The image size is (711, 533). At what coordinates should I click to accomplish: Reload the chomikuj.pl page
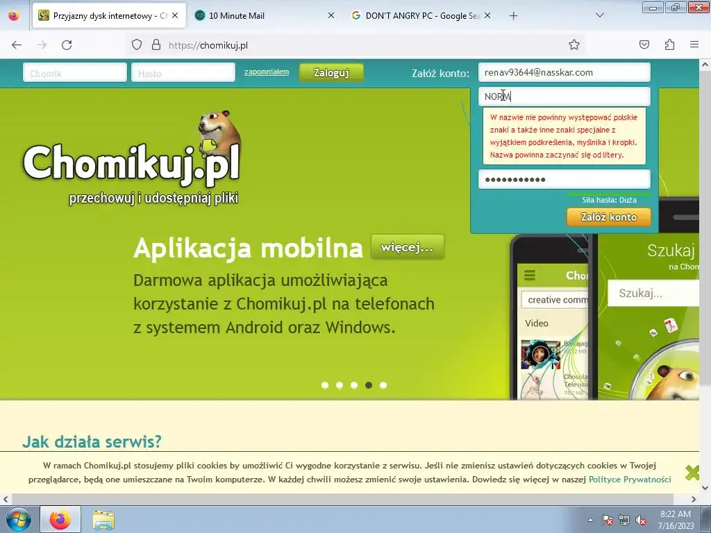(x=67, y=45)
